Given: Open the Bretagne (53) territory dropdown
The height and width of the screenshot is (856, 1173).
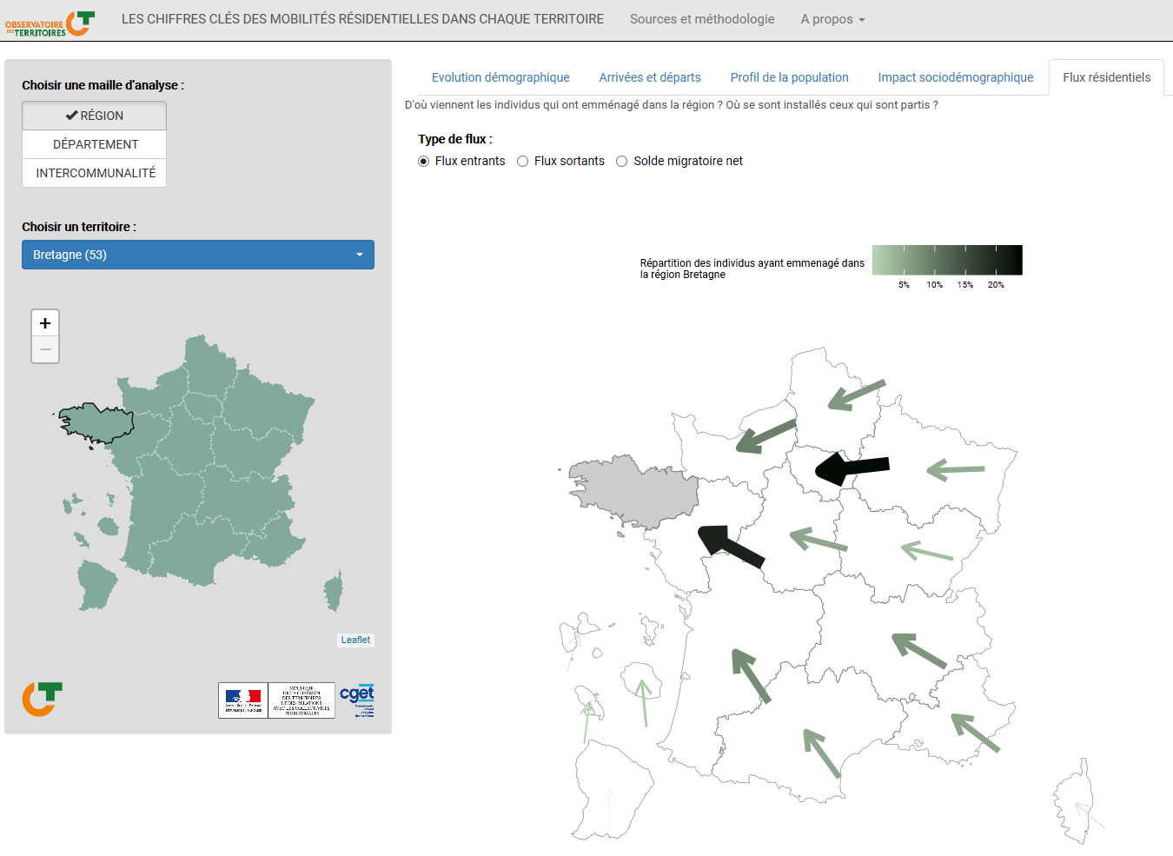Looking at the screenshot, I should point(198,255).
